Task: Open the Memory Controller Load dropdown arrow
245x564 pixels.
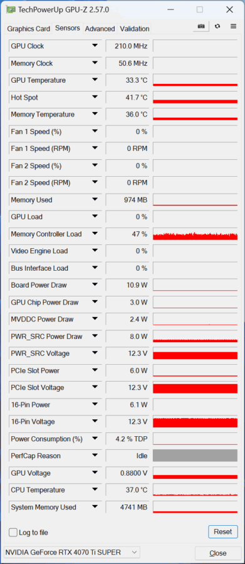Action: [95, 234]
